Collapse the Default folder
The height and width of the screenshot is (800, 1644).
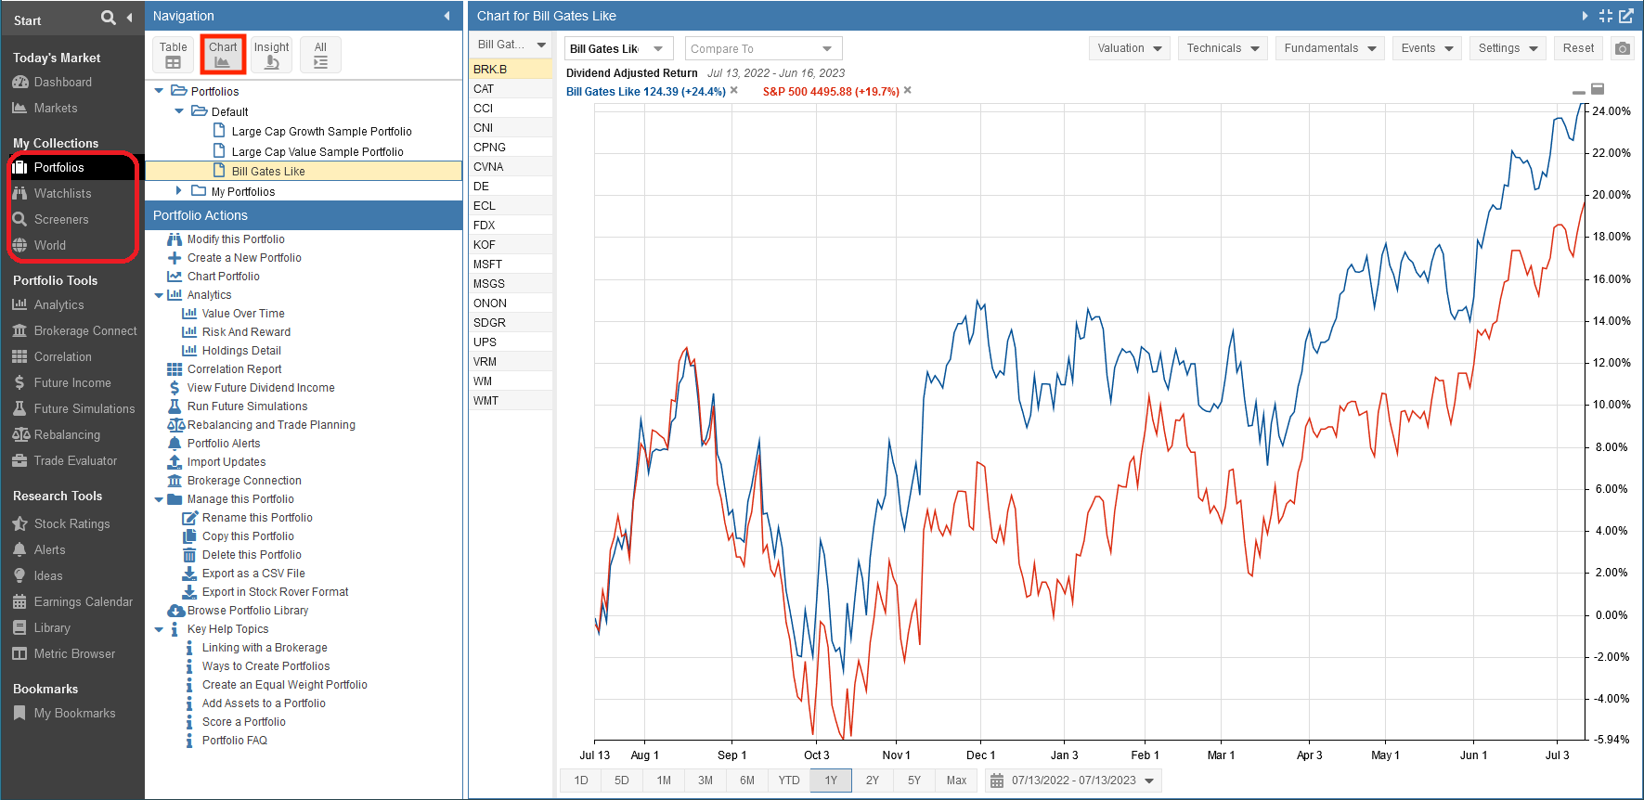click(x=179, y=111)
